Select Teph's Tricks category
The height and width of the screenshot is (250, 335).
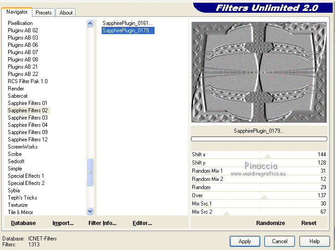(22, 198)
